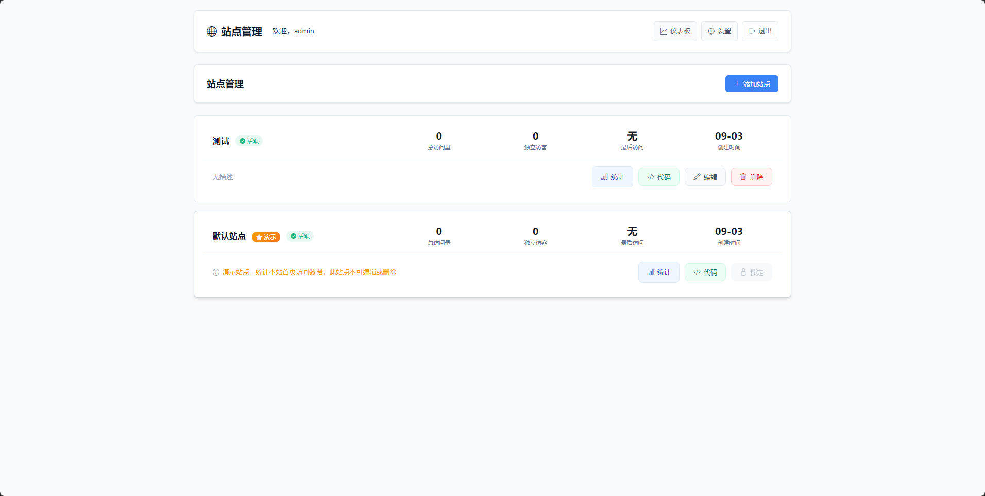Viewport: 985px width, 496px height.
Task: Click the disabled 锁定 lock button
Action: (x=752, y=272)
